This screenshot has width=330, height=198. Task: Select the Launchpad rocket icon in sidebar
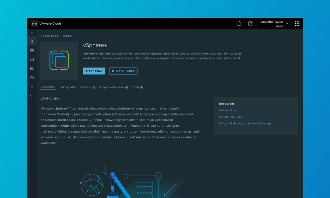coord(32,41)
